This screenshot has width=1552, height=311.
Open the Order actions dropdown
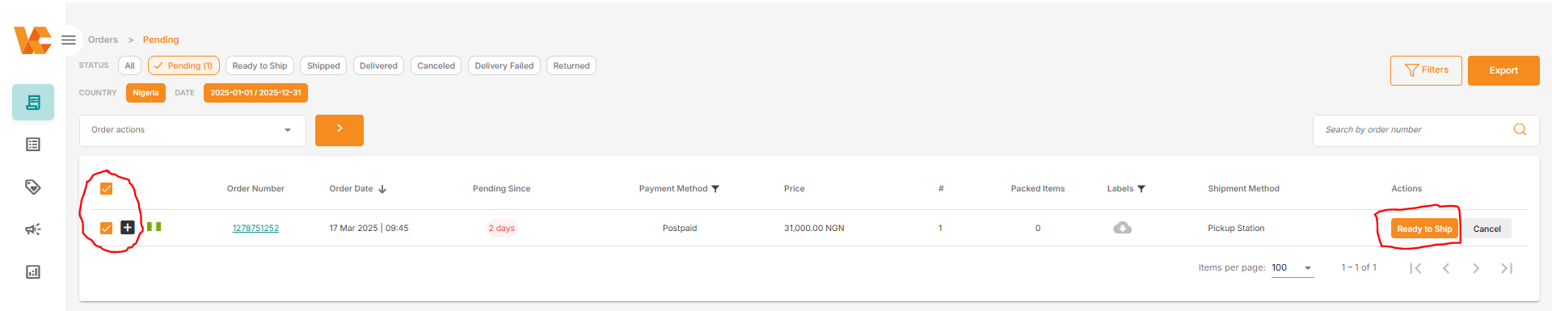click(192, 130)
